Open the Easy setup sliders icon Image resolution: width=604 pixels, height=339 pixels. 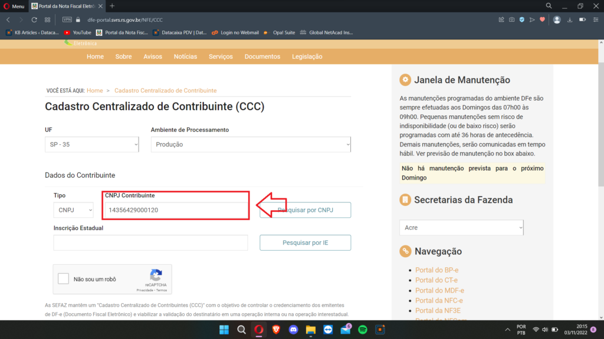click(x=596, y=19)
